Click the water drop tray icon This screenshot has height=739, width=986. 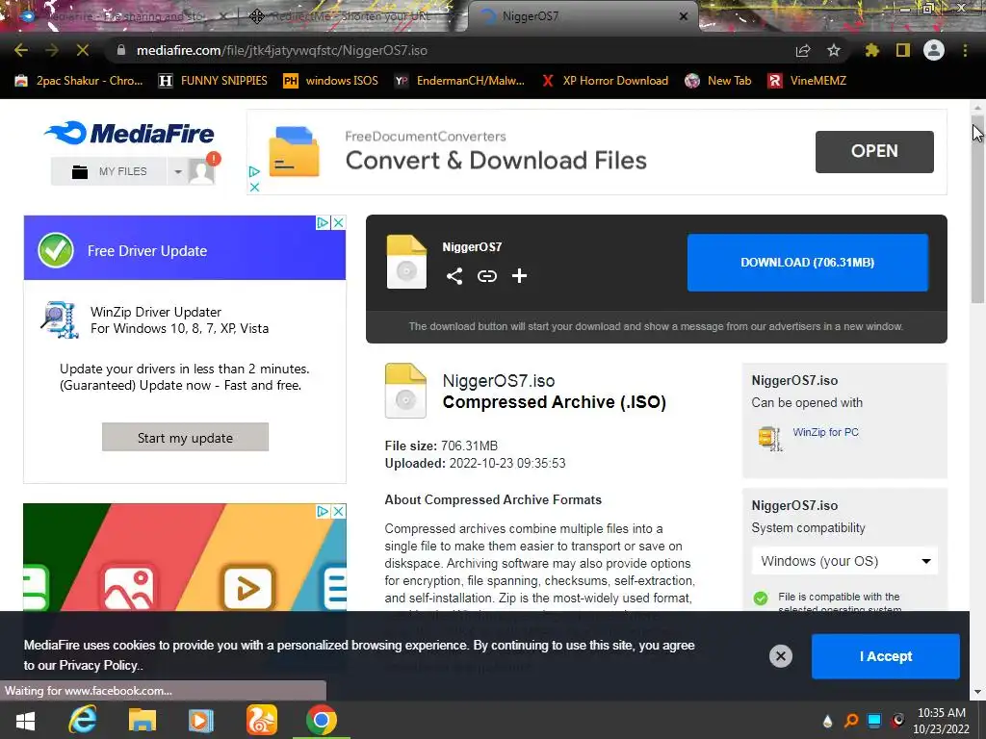tap(827, 722)
